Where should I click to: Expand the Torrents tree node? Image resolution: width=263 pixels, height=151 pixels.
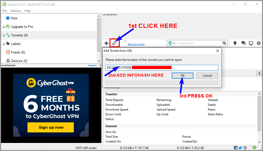click(4, 35)
